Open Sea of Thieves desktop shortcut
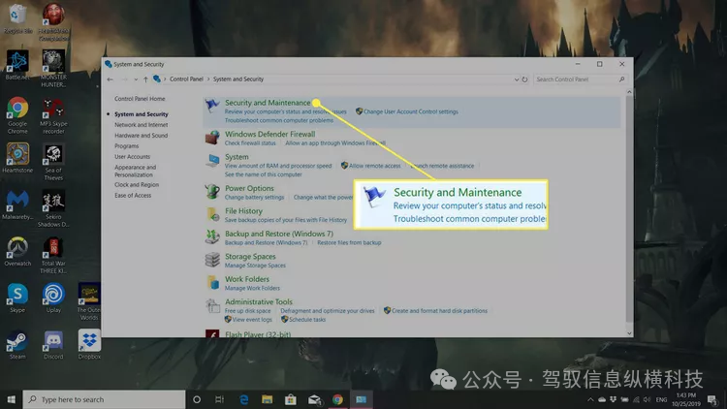727x409 pixels. pyautogui.click(x=53, y=162)
